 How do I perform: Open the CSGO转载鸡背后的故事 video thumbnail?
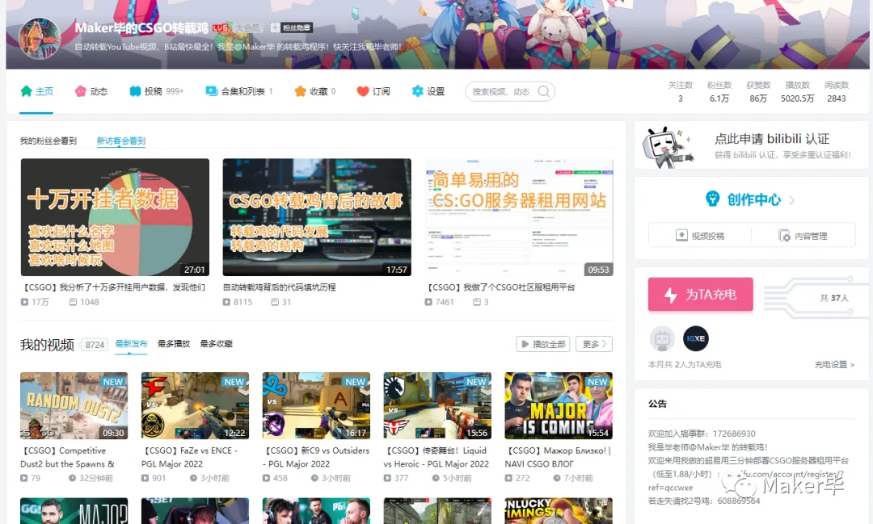coord(317,217)
